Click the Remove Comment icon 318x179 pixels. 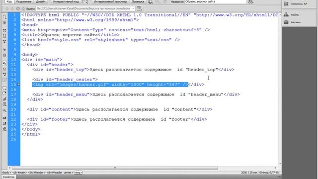[4, 93]
